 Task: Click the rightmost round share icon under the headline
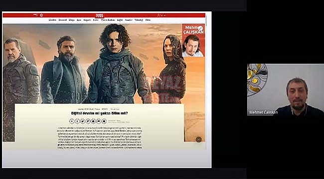(104, 121)
